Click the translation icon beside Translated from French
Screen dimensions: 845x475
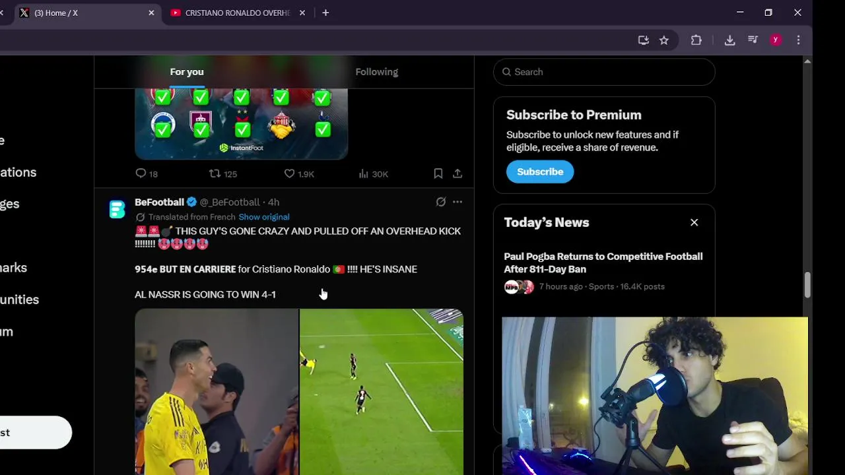click(140, 217)
